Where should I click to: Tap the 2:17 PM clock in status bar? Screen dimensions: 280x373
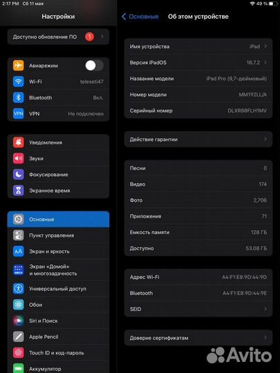click(x=10, y=3)
